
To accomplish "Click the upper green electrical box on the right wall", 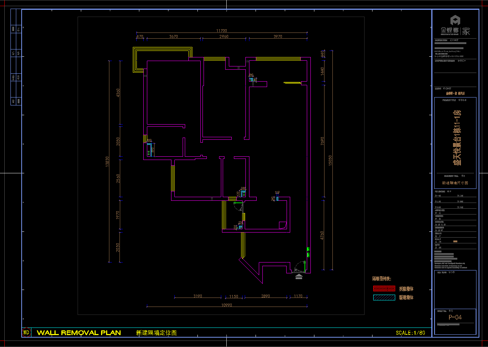I will coord(308,249).
